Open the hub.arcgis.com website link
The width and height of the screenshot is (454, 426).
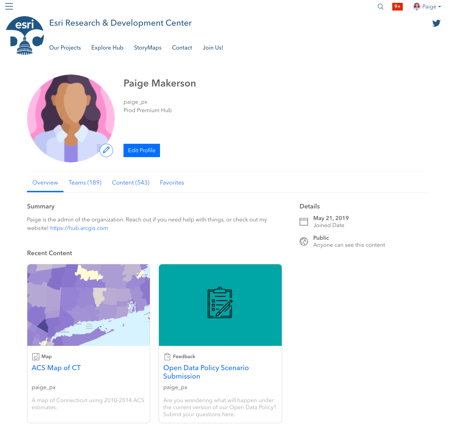[79, 228]
